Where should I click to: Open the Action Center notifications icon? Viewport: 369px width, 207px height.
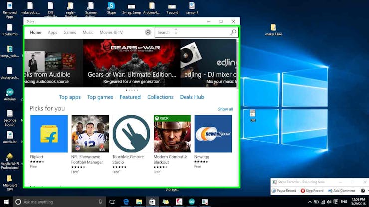pos(336,202)
